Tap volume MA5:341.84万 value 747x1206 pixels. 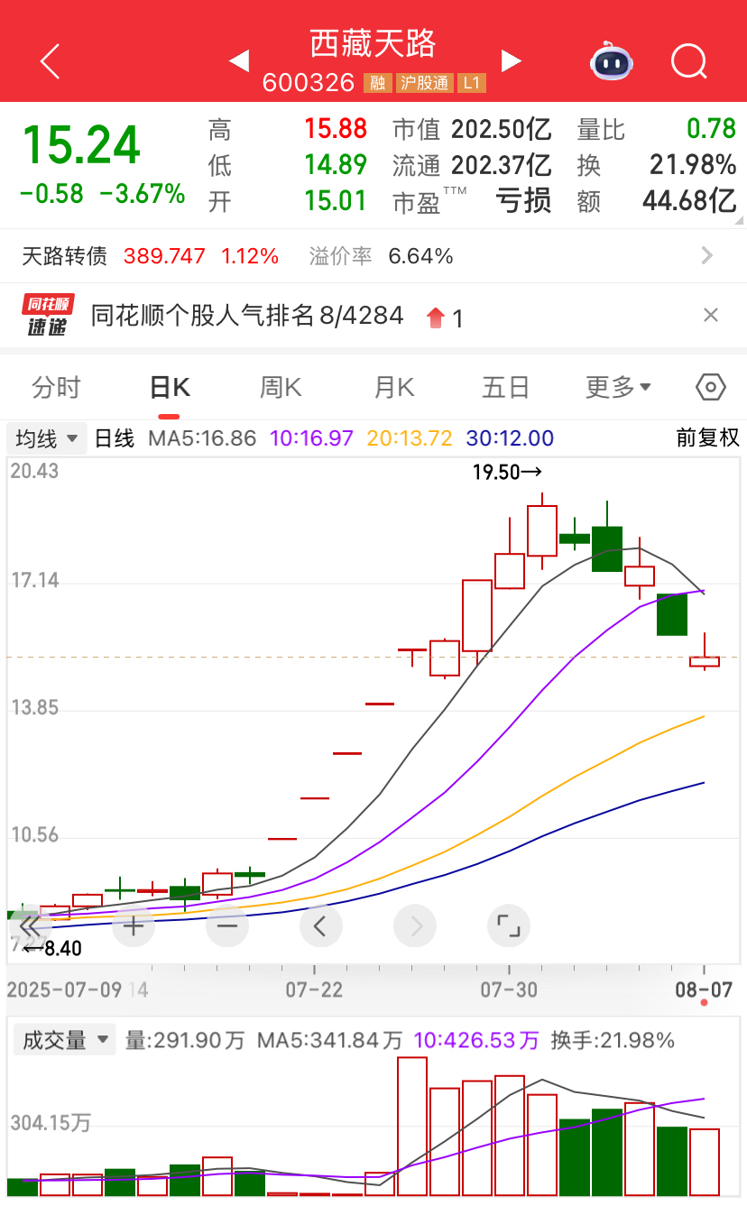[x=328, y=1040]
